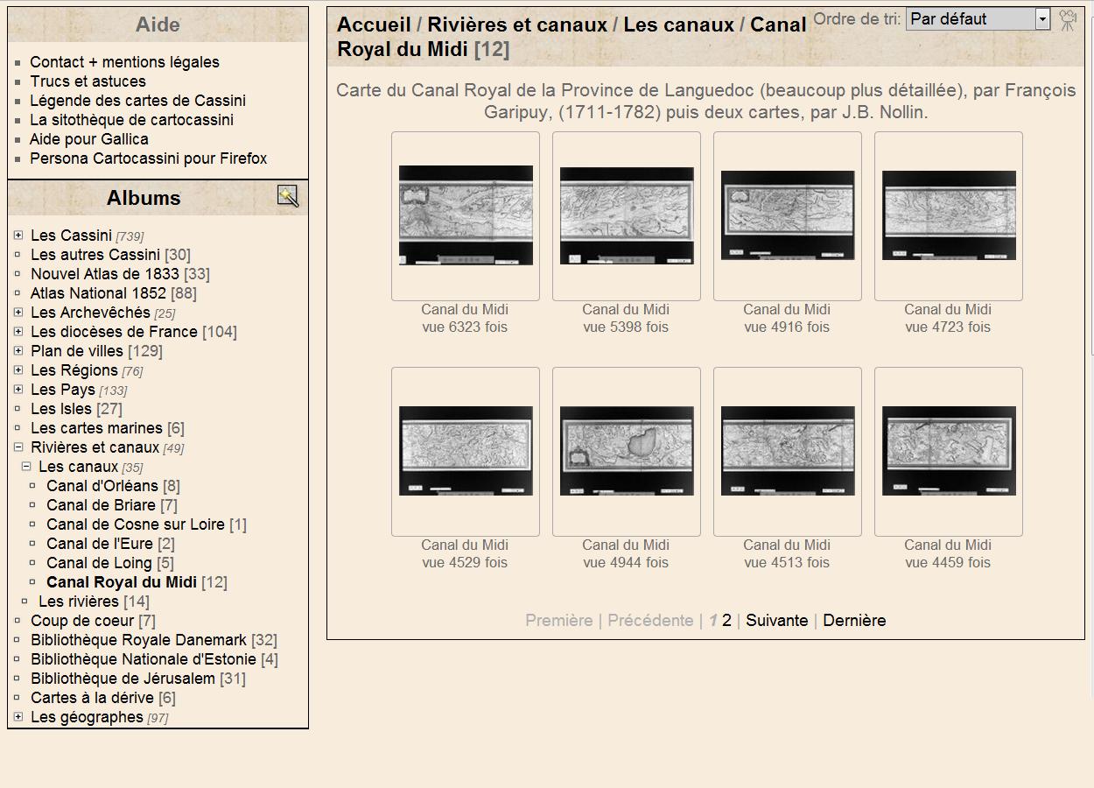The width and height of the screenshot is (1094, 788).
Task: Collapse the 'Rivières et canaux' node
Action: 18,447
